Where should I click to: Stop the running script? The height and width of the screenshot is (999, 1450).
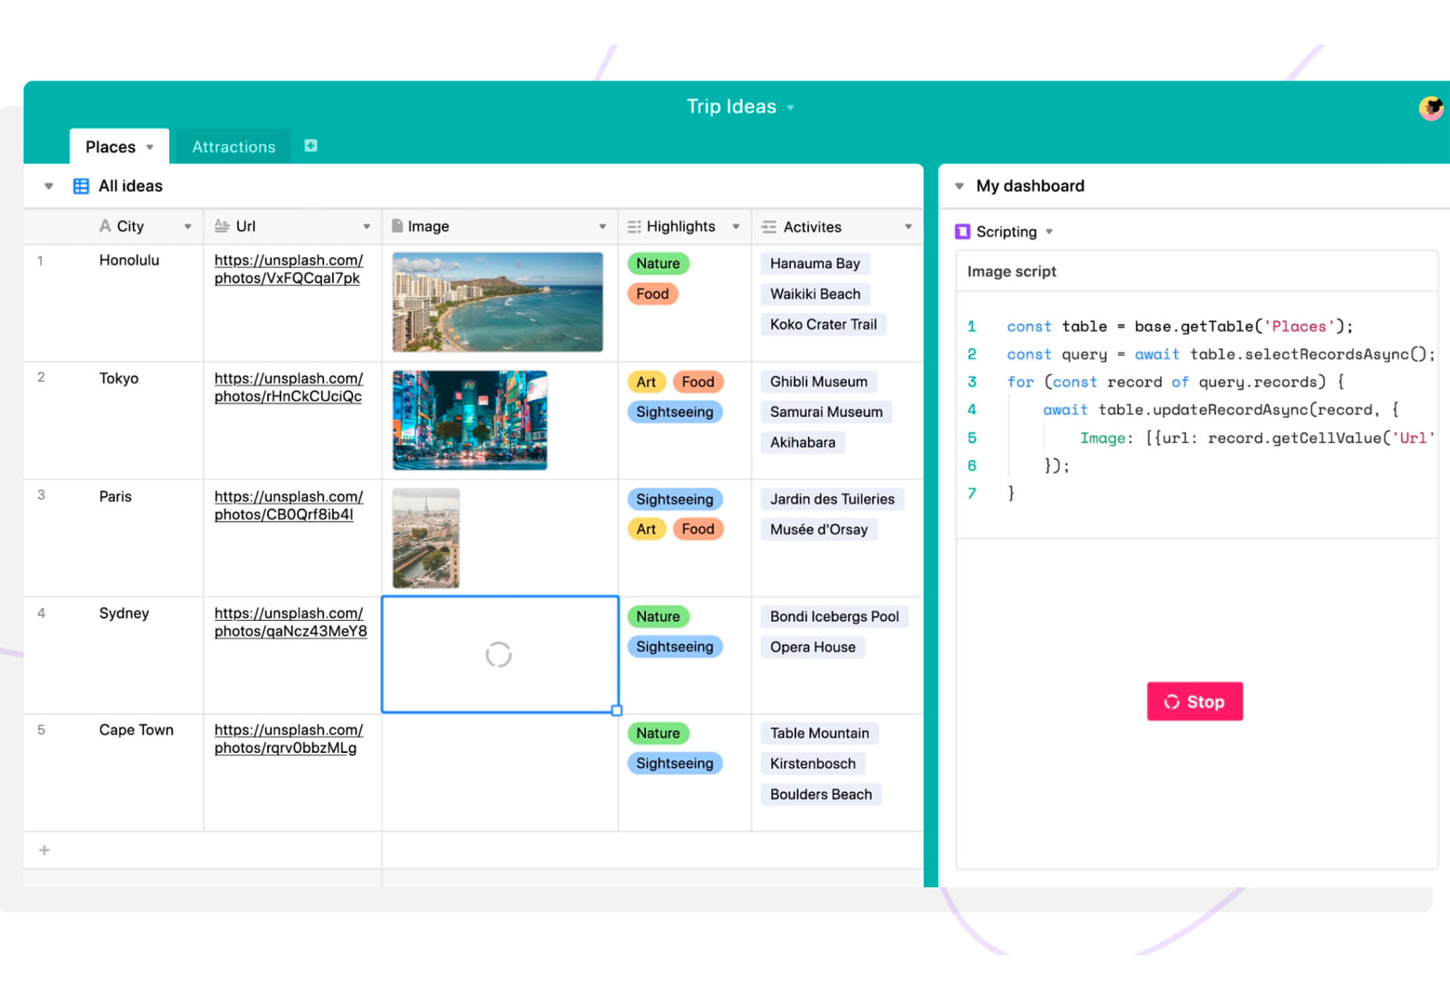tap(1195, 701)
